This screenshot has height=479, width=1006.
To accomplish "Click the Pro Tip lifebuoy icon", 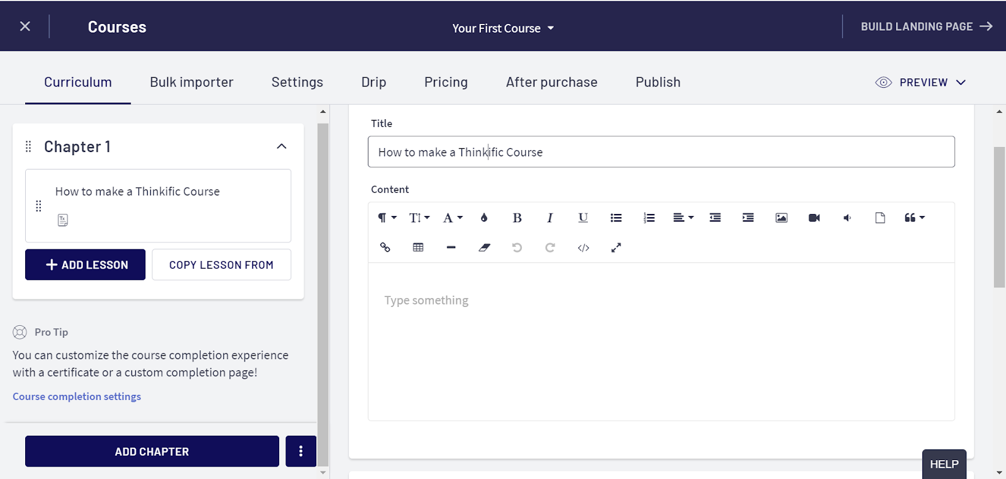I will click(x=20, y=332).
